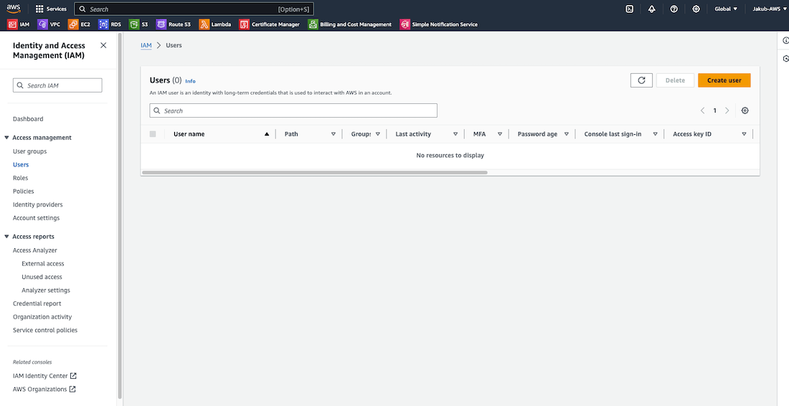The width and height of the screenshot is (789, 406).
Task: Open Account settings
Action: coord(37,218)
